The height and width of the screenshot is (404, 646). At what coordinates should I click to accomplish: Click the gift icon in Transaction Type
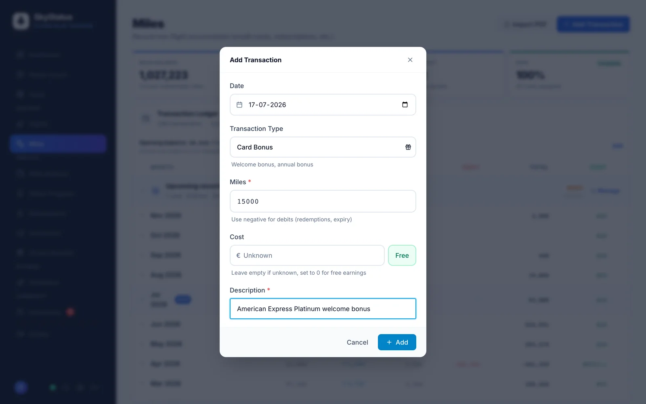pyautogui.click(x=408, y=147)
